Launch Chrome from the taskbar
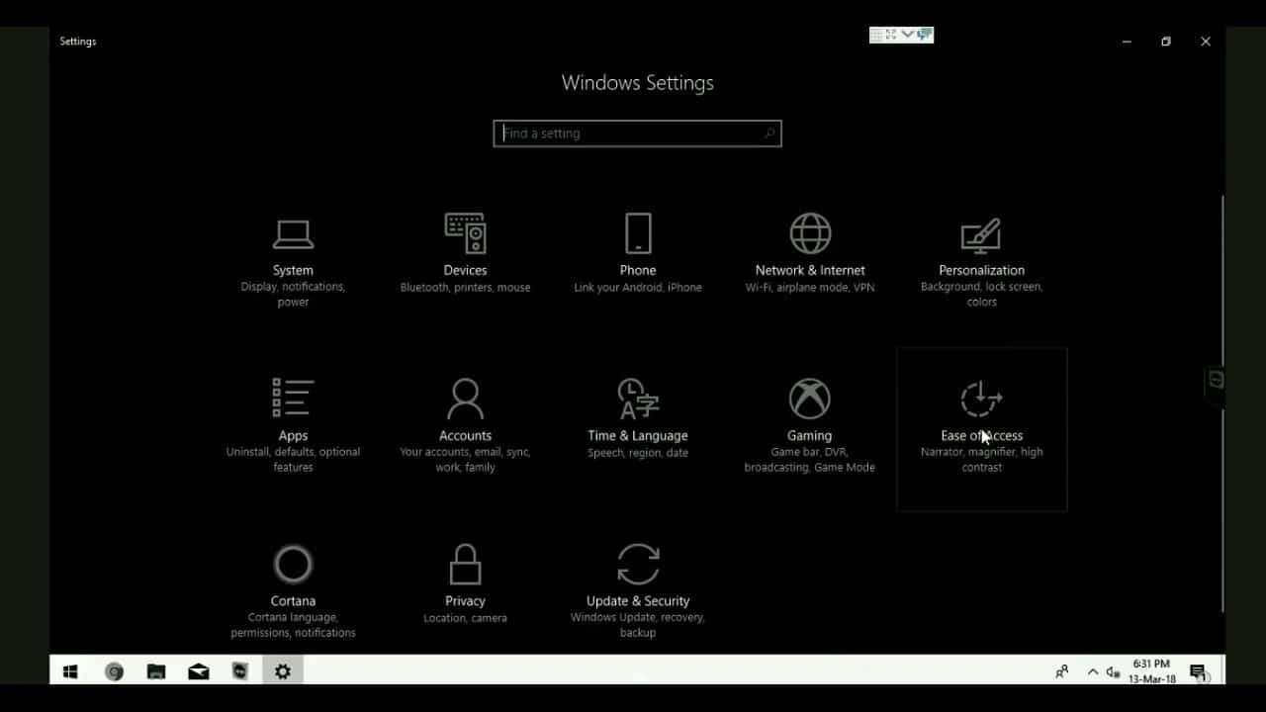 point(115,672)
